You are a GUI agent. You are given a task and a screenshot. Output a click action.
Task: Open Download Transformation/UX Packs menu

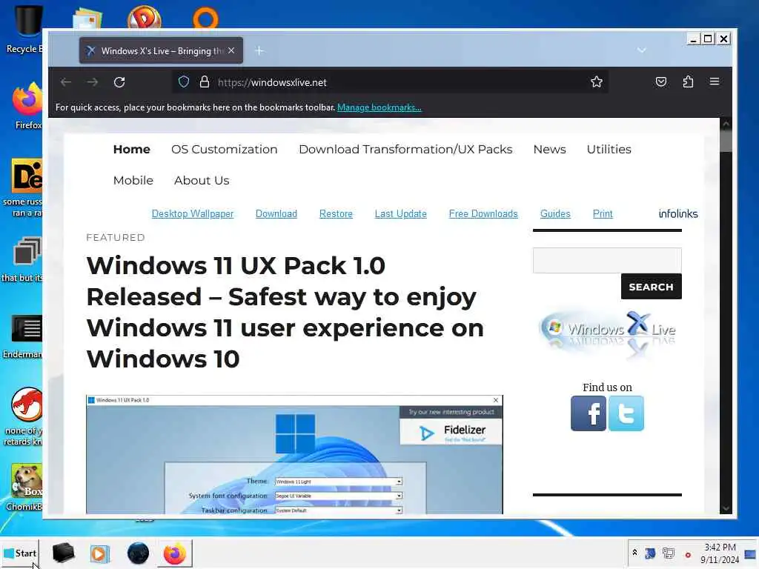[x=405, y=149]
